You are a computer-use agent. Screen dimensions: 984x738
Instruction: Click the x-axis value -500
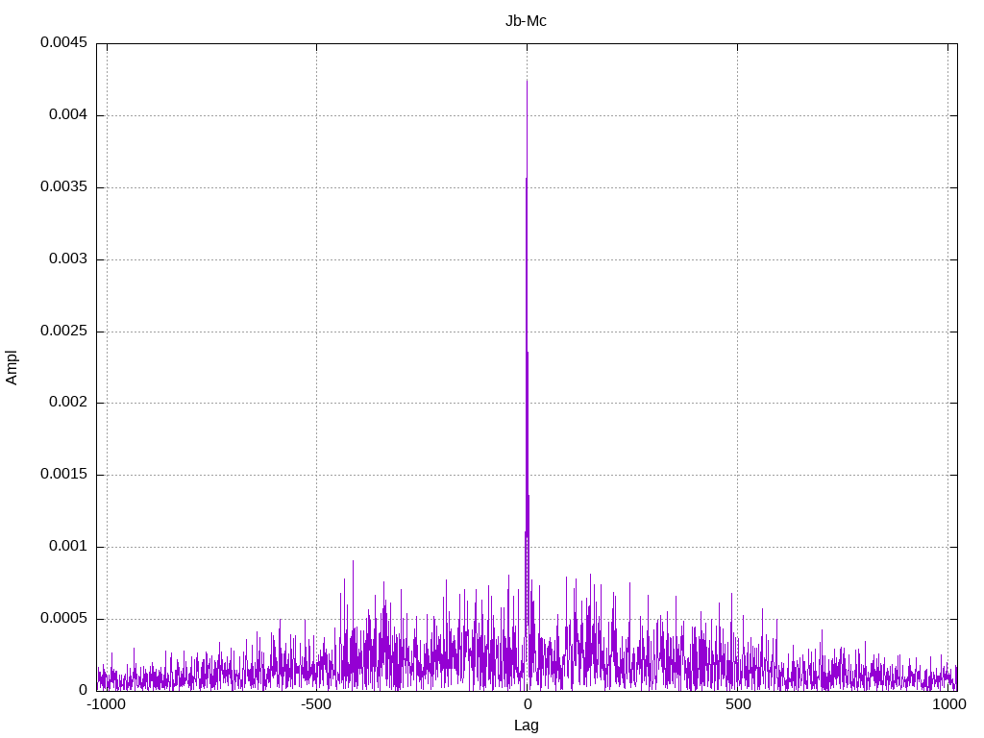click(x=316, y=704)
